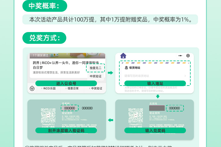The height and width of the screenshot is (147, 221).
Task: Click the 刮开涂层输入验证码 green label
Action: click(66, 131)
